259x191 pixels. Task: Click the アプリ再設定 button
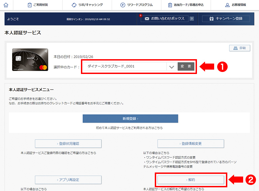tap(68, 180)
